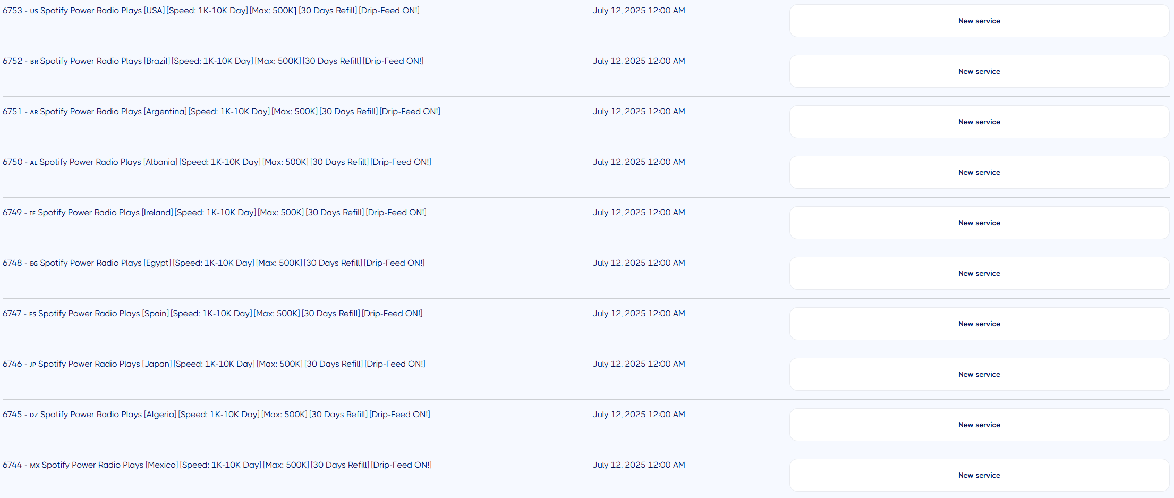The image size is (1174, 498).
Task: Click New service button for Spain row 6747
Action: 979,324
